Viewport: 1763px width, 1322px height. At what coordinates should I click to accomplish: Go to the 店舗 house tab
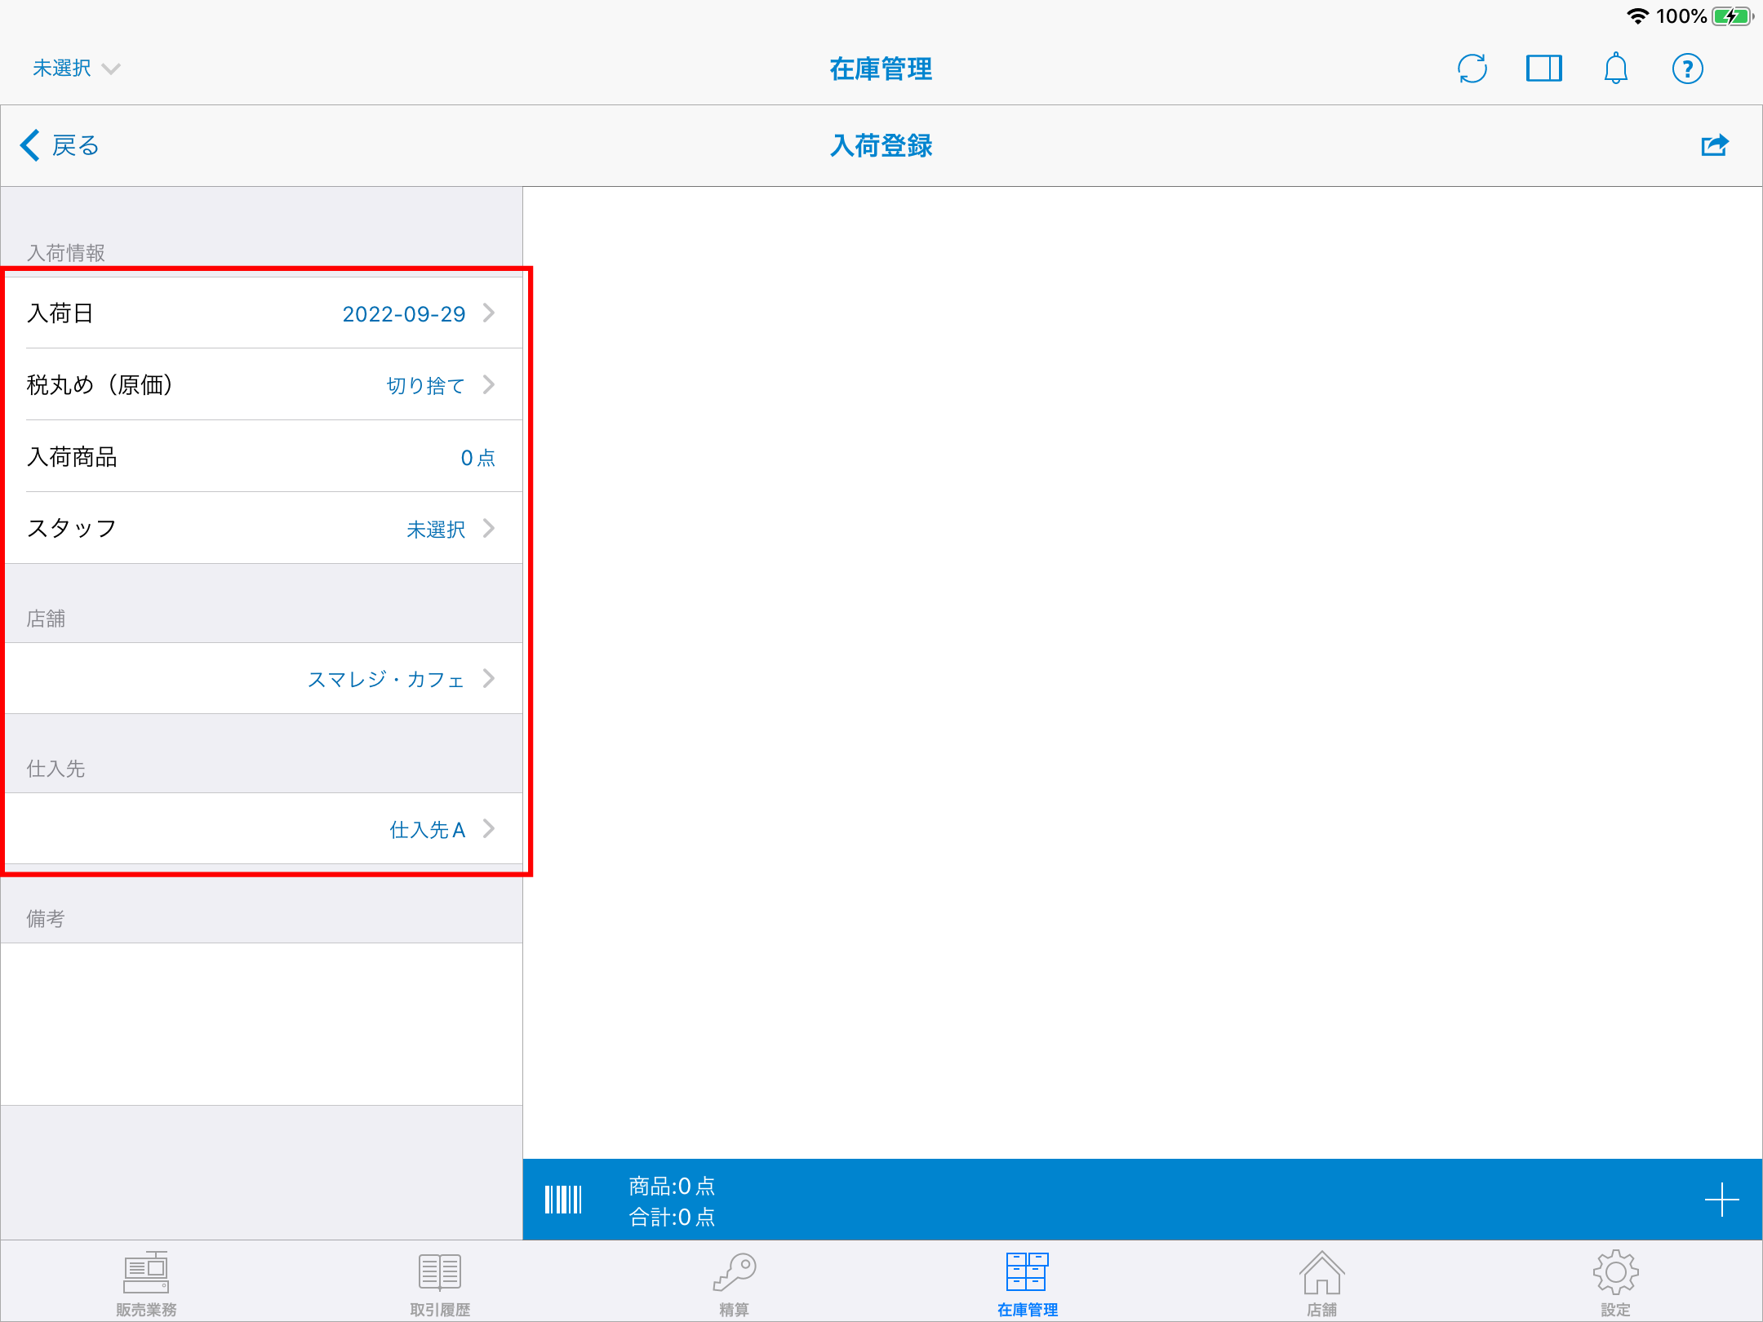point(1321,1283)
